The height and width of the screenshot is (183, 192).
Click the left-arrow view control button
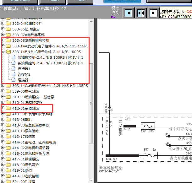pos(154,13)
